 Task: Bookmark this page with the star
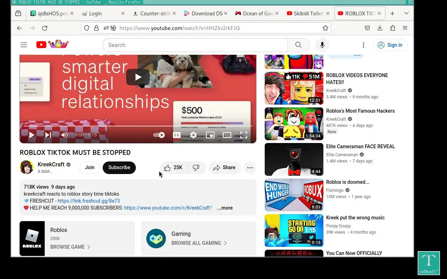325,28
